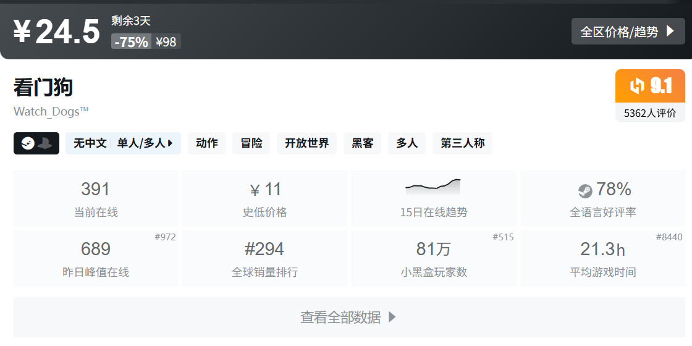The height and width of the screenshot is (346, 692).
Task: Open the 平均游戏时间 21.3h card
Action: [x=603, y=258]
